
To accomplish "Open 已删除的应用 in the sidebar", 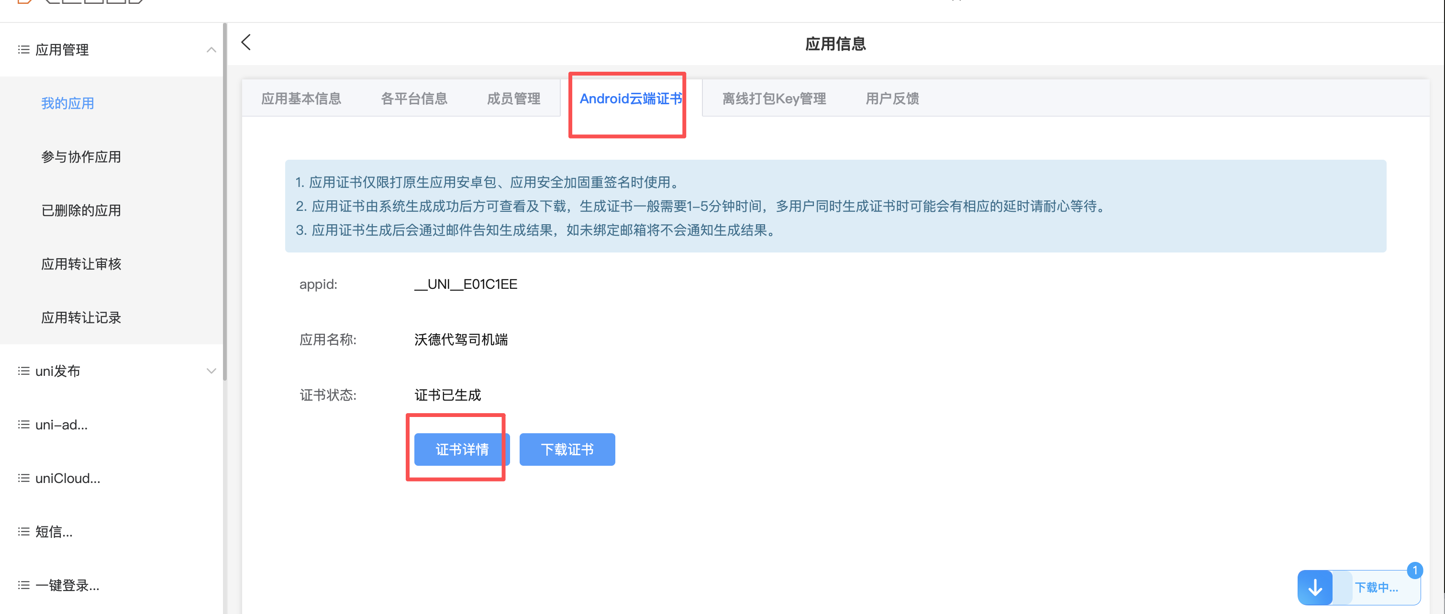I will click(x=81, y=211).
